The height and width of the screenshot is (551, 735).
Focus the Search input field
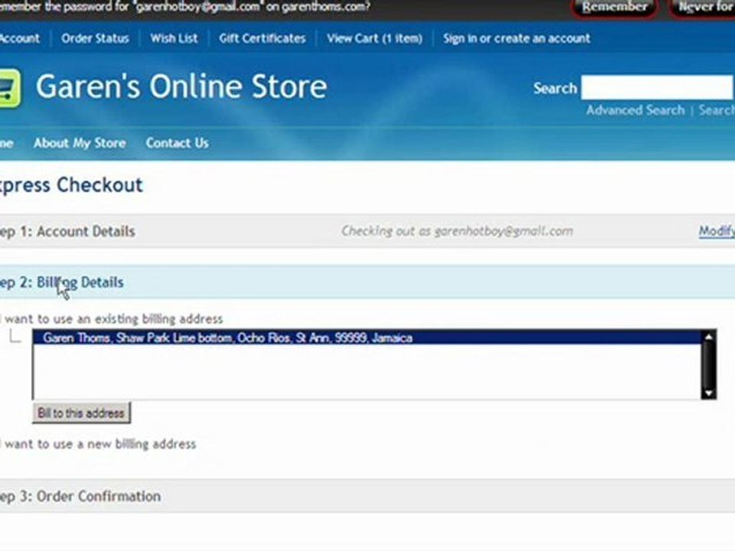click(658, 87)
